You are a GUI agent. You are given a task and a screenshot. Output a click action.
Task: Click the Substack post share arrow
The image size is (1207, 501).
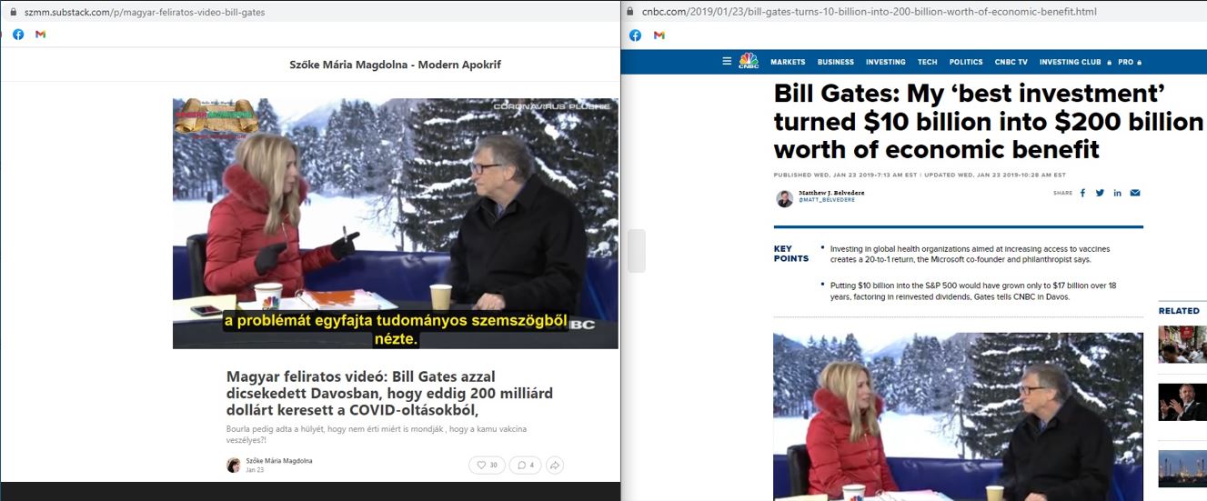555,465
